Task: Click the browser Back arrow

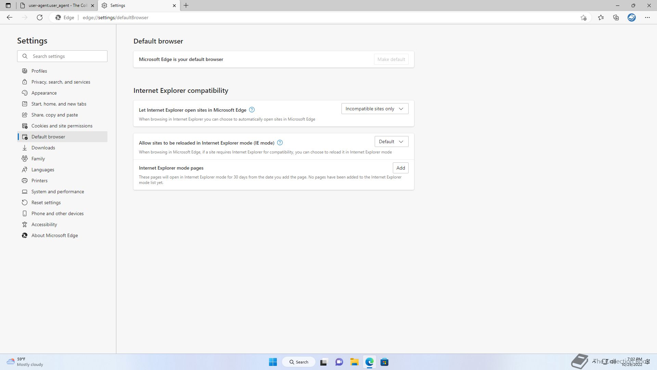Action: pos(10,17)
